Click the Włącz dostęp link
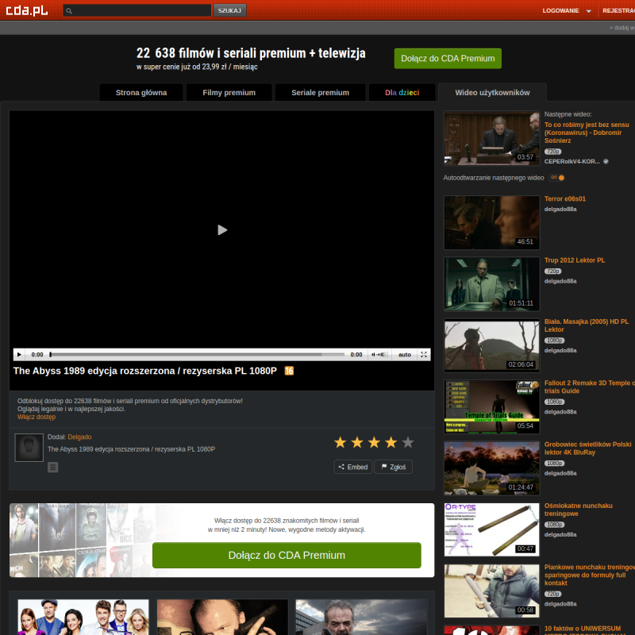Viewport: 635px width, 635px height. (x=37, y=418)
